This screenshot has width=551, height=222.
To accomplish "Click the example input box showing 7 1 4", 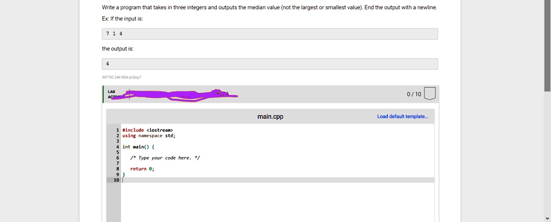I will (x=270, y=34).
